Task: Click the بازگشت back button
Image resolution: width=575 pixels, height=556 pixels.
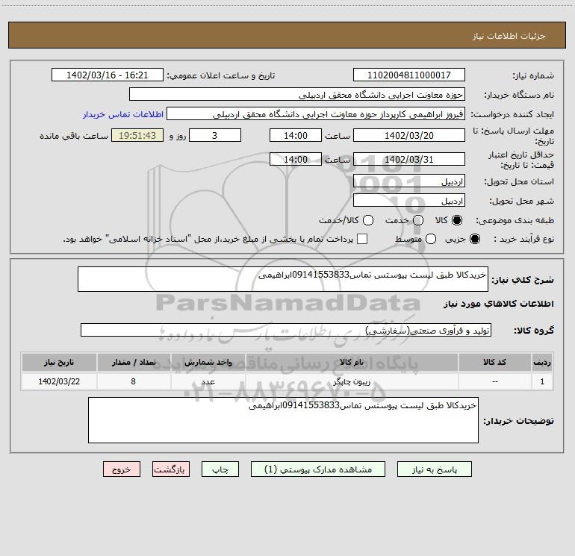Action: click(x=171, y=469)
